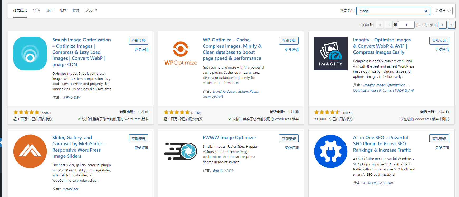
Task: Open 更多详情 for WP-Optimize
Action: tap(292, 50)
